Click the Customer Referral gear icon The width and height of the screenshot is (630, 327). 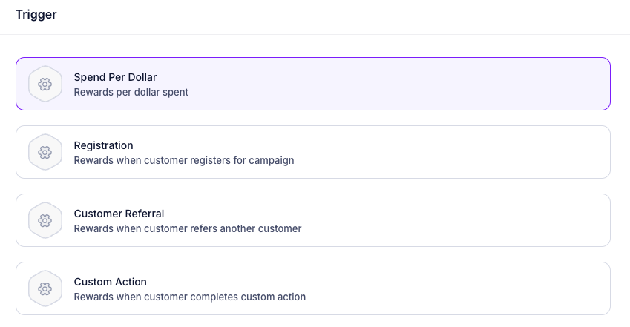45,220
